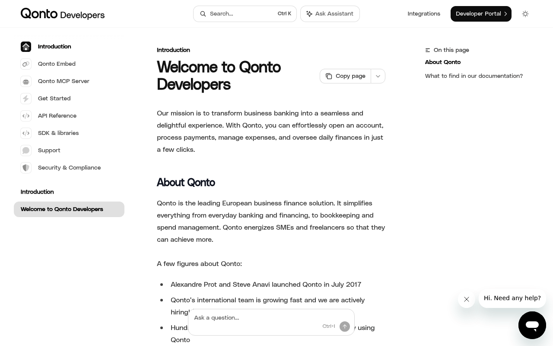Open Security & Compliance section
Viewport: 553px width, 346px height.
(69, 168)
